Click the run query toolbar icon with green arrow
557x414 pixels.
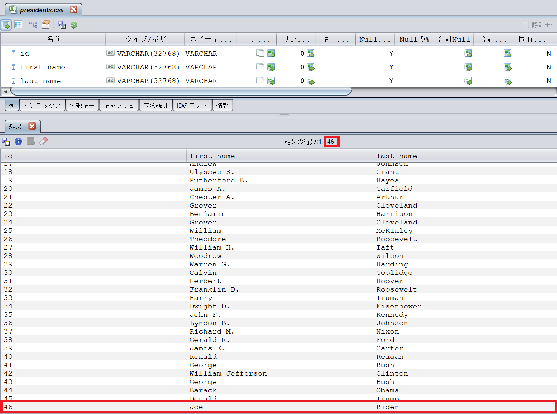coord(6,25)
